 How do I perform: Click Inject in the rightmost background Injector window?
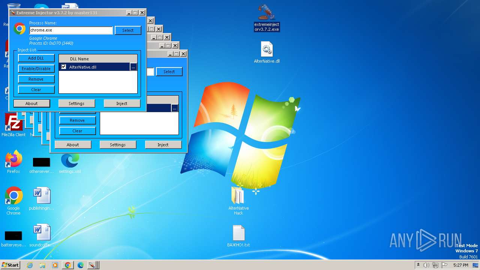coord(163,145)
